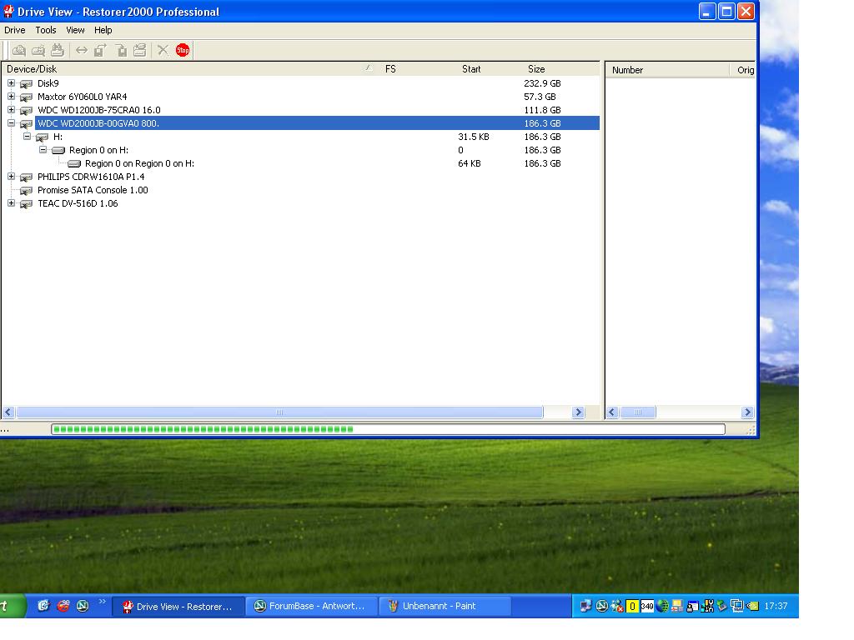This screenshot has width=854, height=640.
Task: Click the green scan progress bar
Action: click(388, 429)
